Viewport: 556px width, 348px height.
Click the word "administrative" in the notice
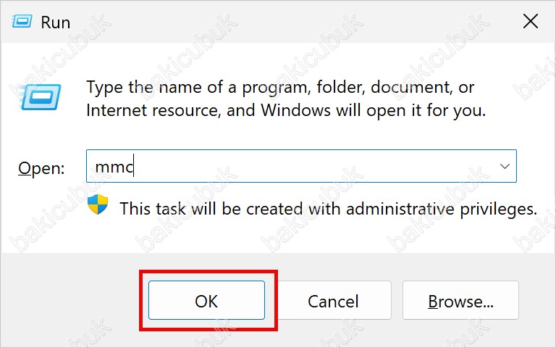(x=400, y=209)
